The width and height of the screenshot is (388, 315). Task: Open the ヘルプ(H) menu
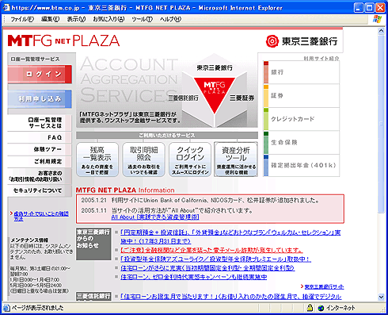170,19
